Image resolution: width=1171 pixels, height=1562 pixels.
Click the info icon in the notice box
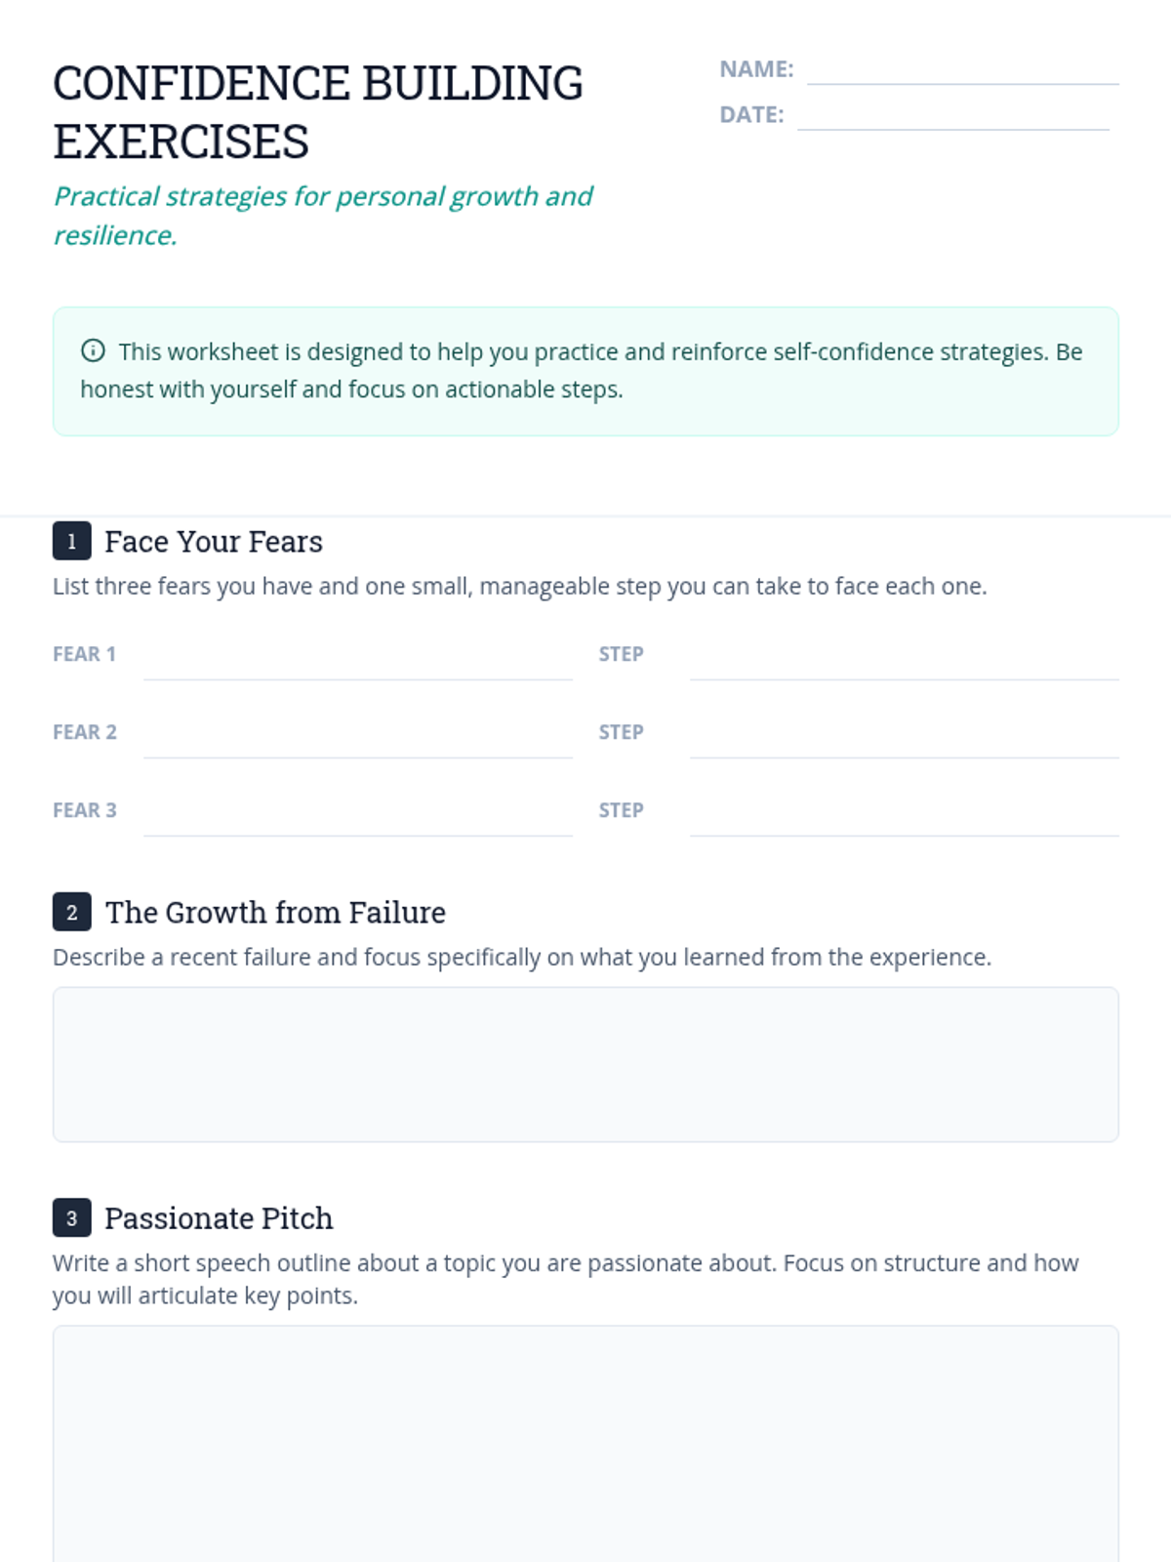click(93, 350)
